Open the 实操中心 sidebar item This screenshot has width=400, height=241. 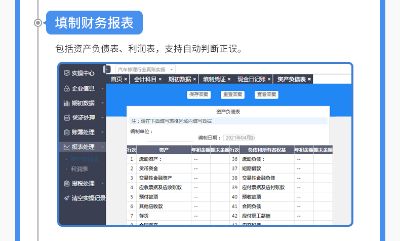point(83,73)
